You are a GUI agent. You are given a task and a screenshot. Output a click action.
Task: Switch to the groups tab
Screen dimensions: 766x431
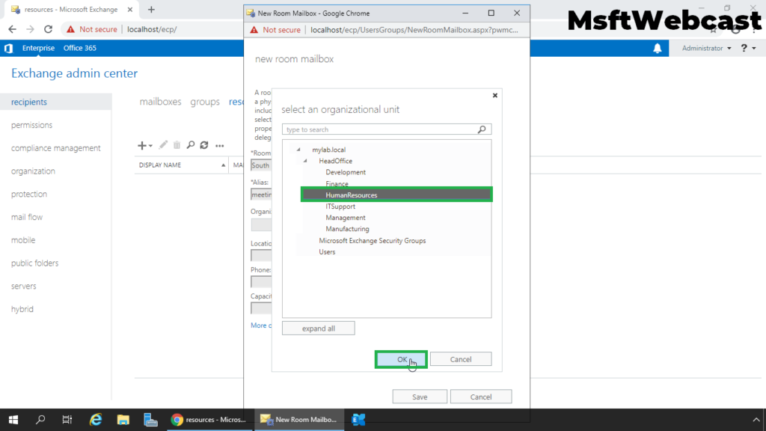(x=205, y=102)
